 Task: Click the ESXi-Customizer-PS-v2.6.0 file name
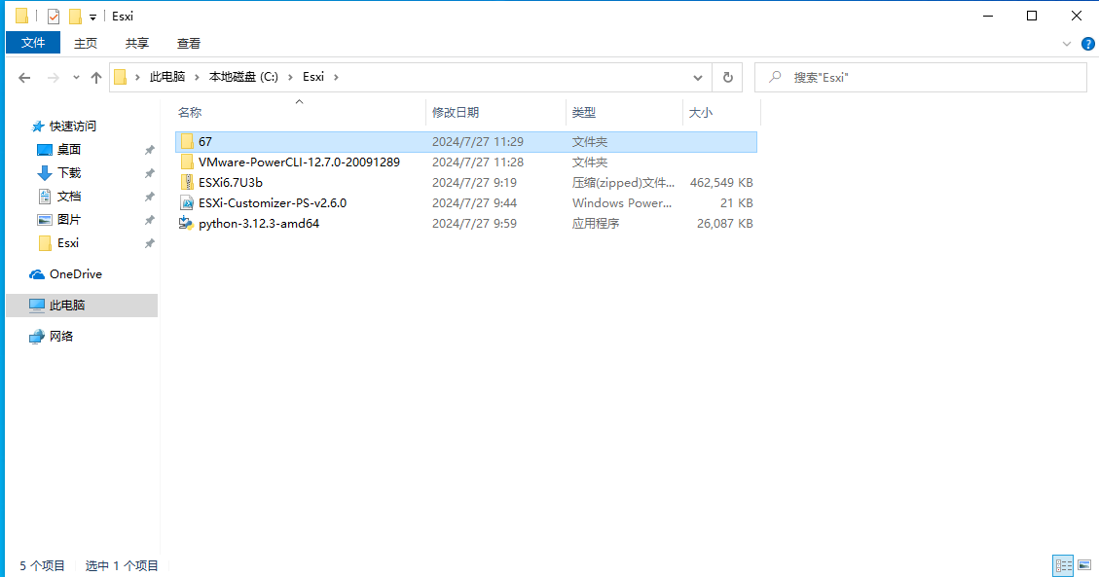tap(273, 203)
